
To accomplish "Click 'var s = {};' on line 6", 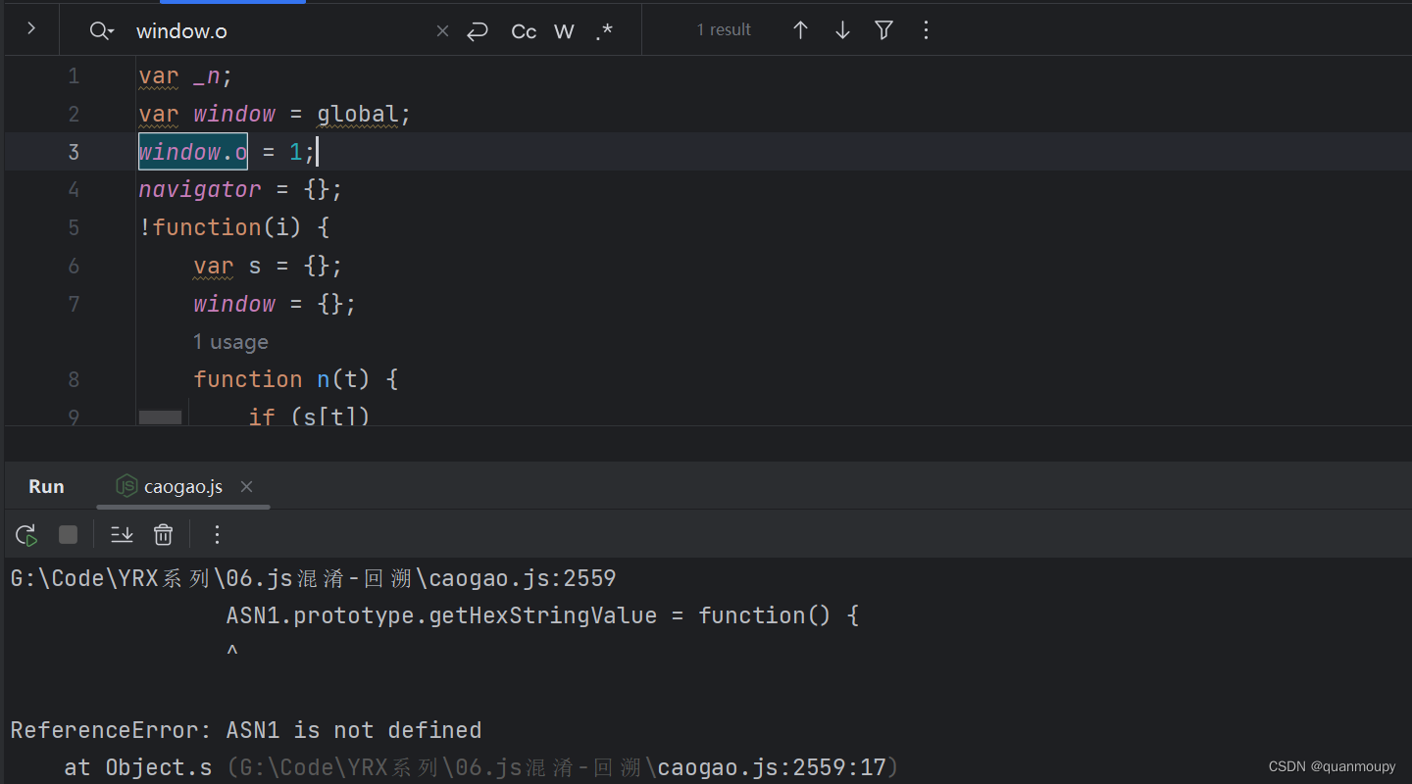I will (268, 266).
